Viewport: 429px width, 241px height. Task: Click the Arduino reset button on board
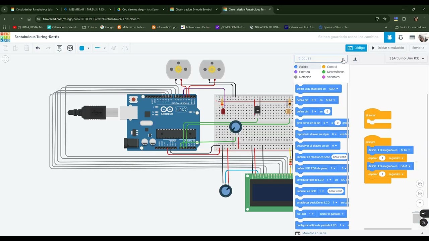134,99
